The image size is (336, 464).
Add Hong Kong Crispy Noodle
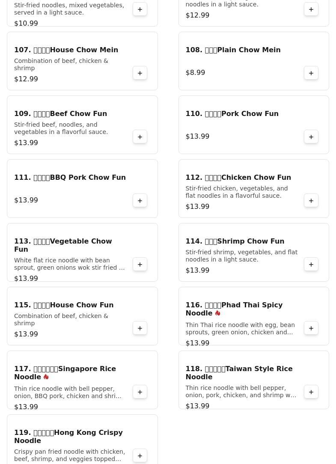[140, 456]
